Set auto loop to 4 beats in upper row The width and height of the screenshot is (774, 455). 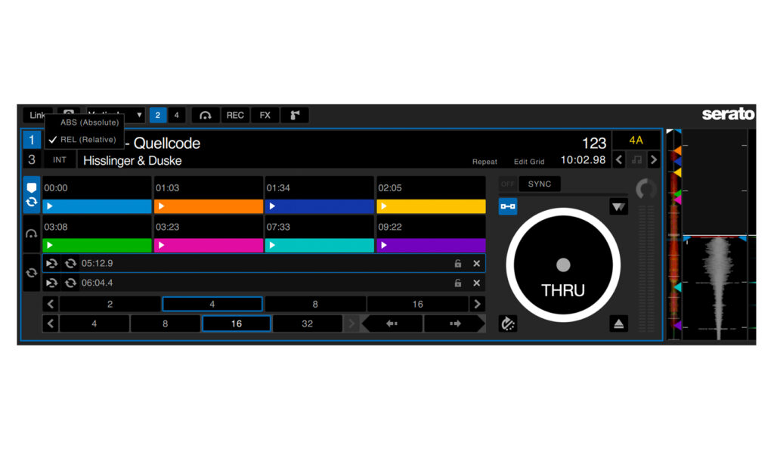click(212, 304)
